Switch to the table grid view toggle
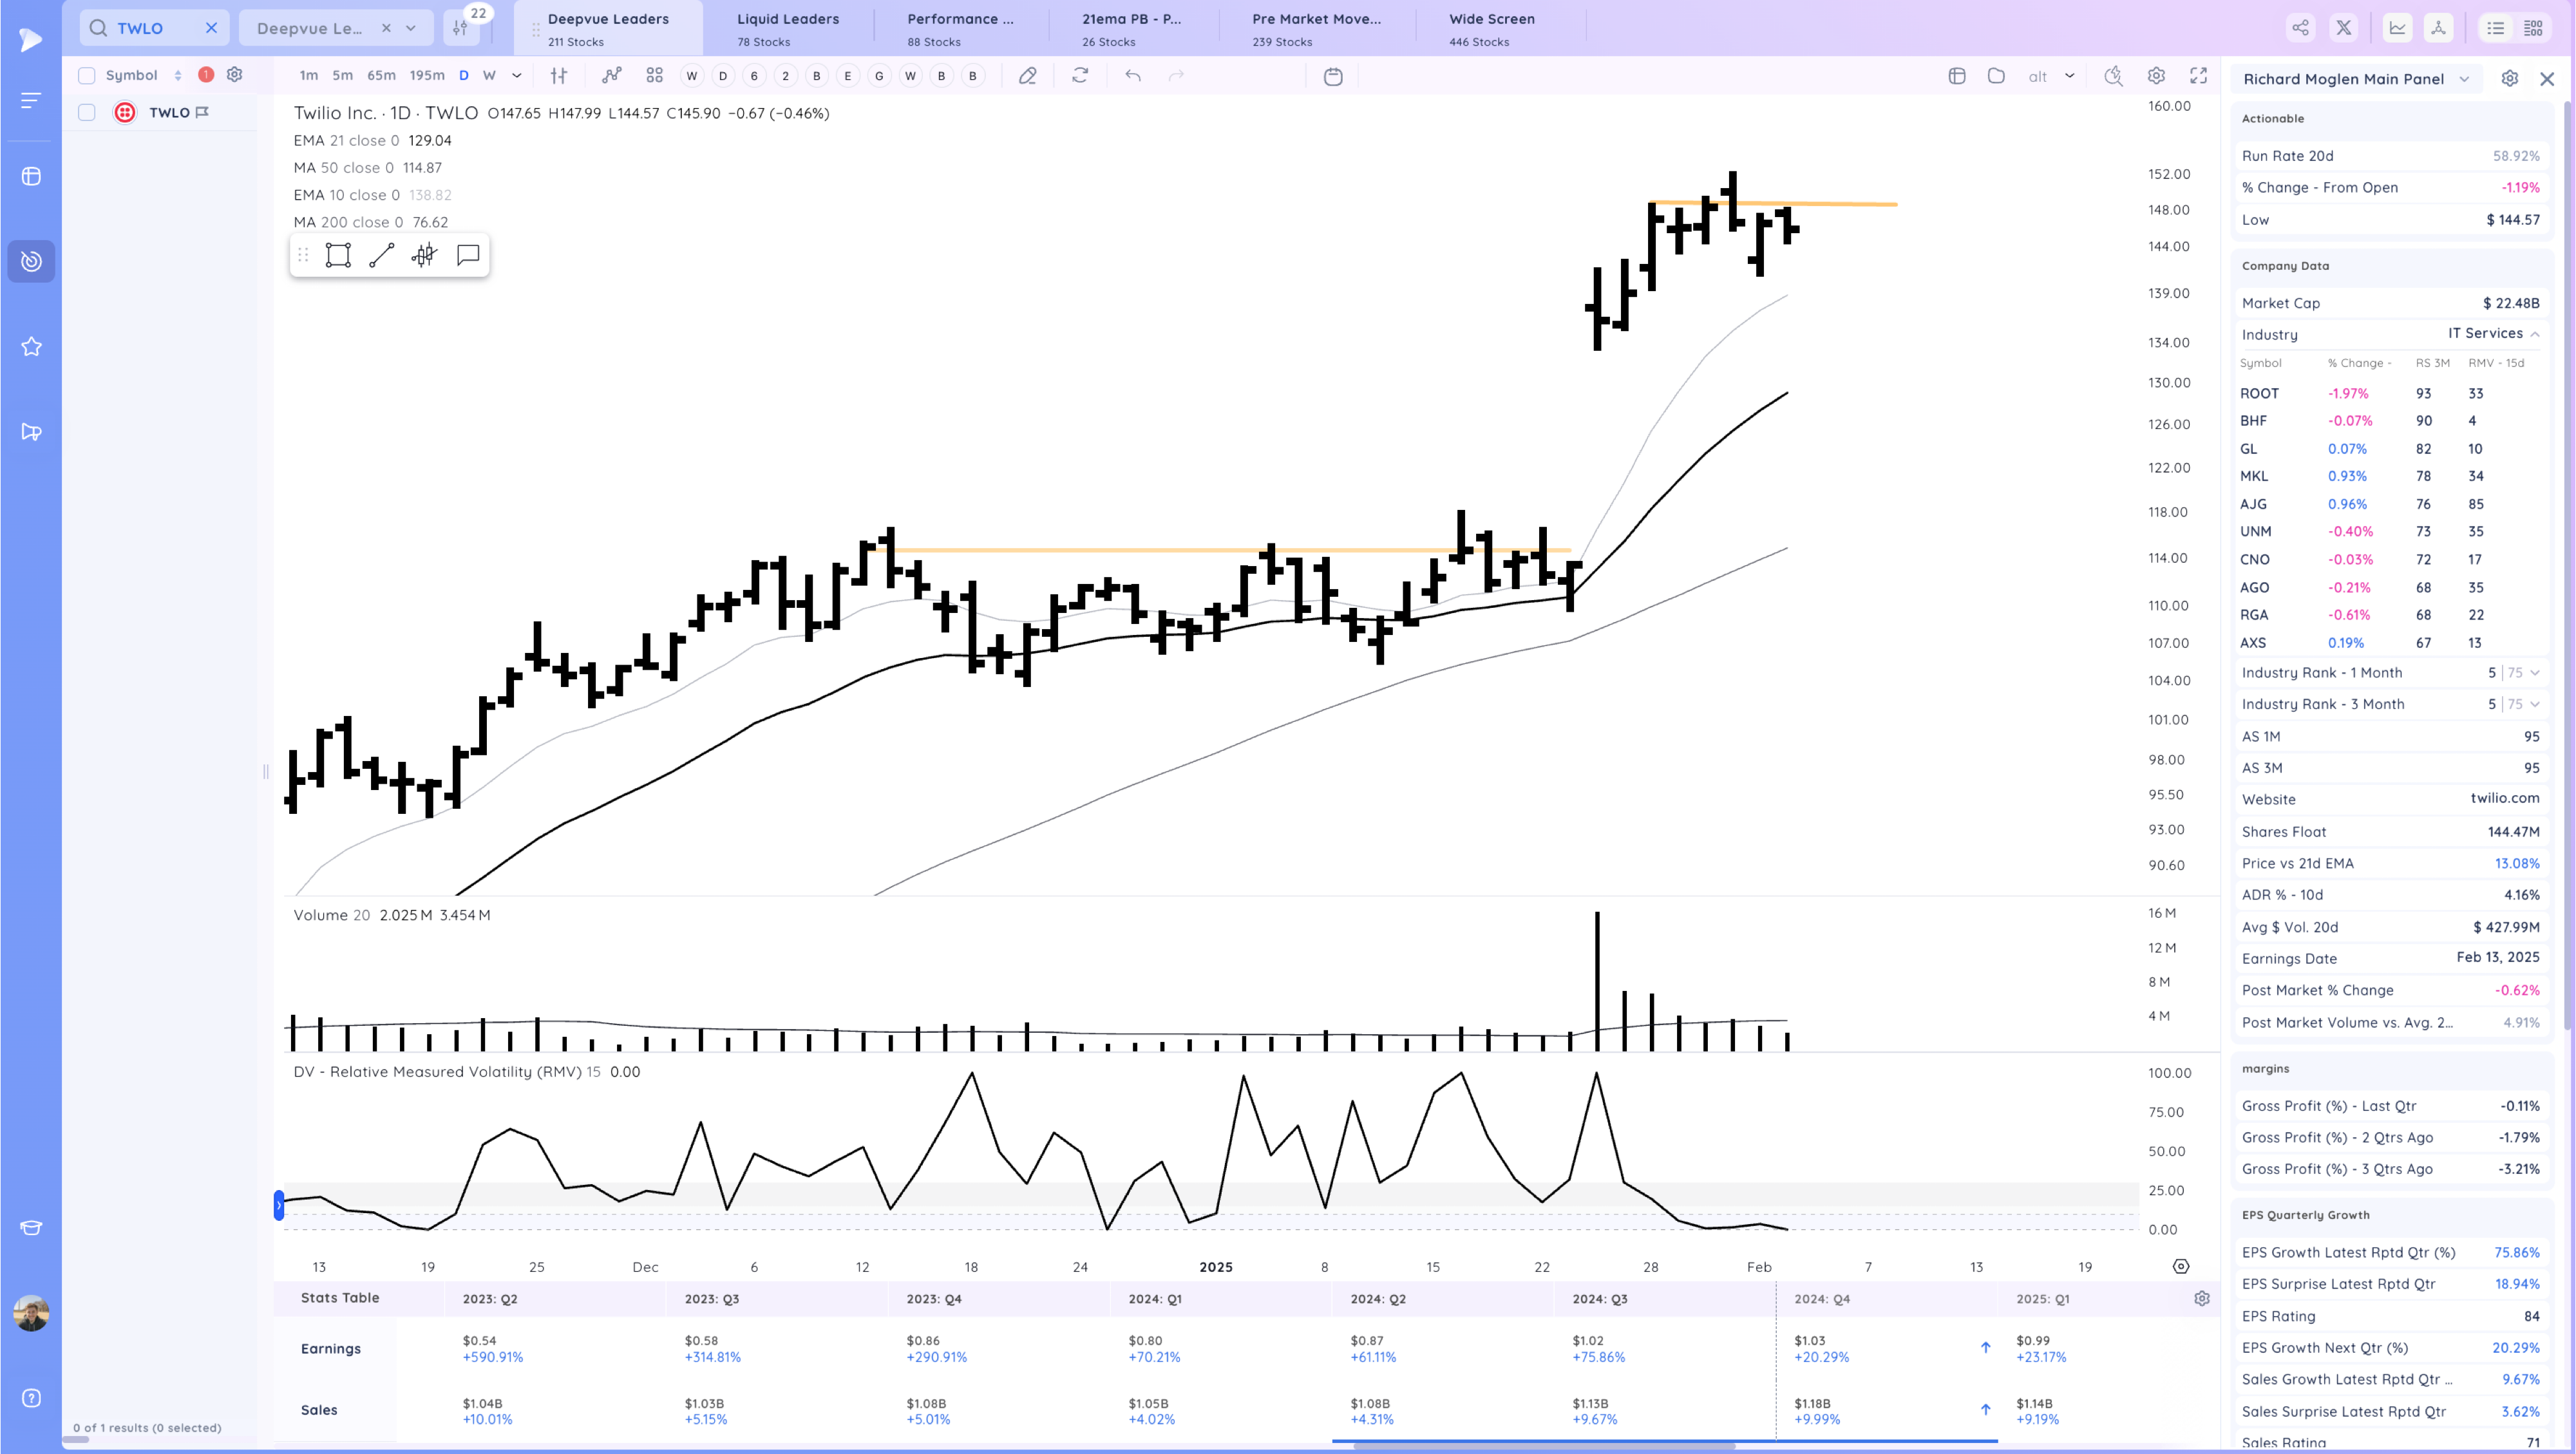 coord(2533,28)
